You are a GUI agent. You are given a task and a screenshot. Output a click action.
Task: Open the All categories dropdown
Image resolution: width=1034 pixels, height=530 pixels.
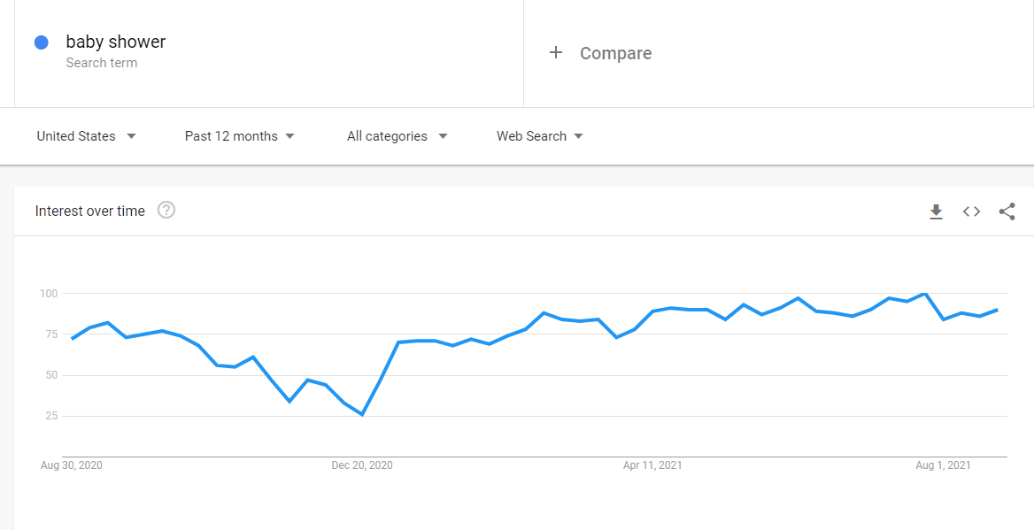click(x=397, y=136)
